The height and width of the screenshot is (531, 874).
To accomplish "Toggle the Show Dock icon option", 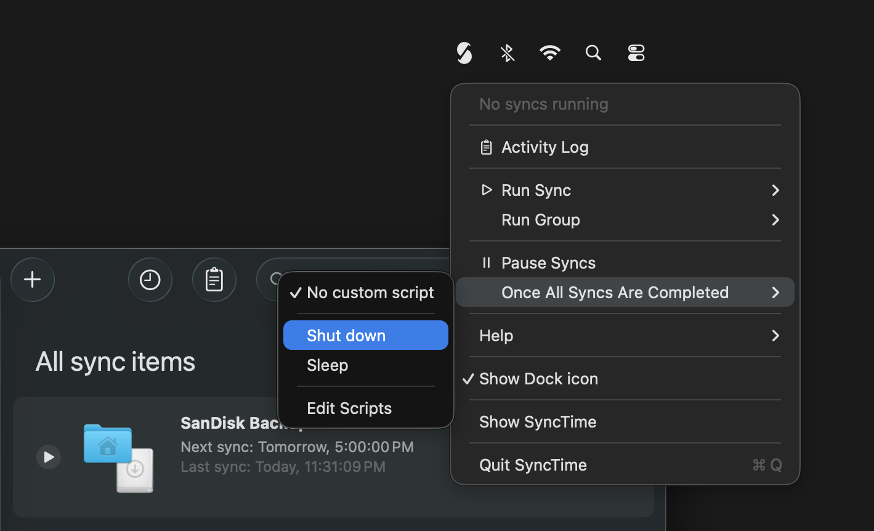I will [538, 379].
